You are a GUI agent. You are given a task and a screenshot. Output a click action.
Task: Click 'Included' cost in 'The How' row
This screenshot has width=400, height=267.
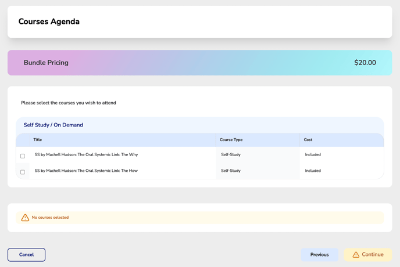[313, 171]
